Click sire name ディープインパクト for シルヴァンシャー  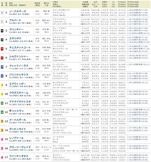coord(61,55)
